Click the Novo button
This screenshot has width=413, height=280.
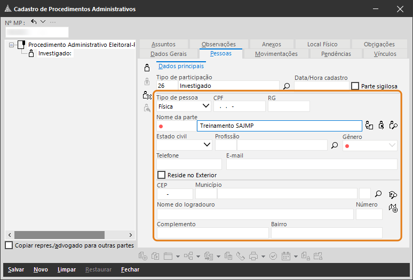(x=41, y=269)
